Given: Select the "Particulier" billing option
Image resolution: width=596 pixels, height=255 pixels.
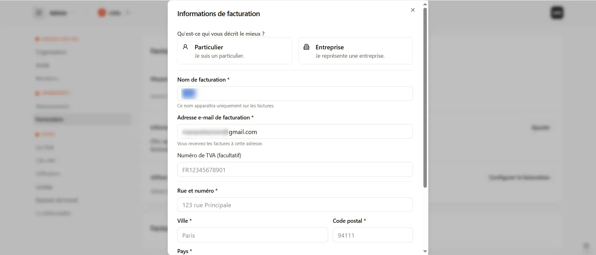Looking at the screenshot, I should 234,51.
